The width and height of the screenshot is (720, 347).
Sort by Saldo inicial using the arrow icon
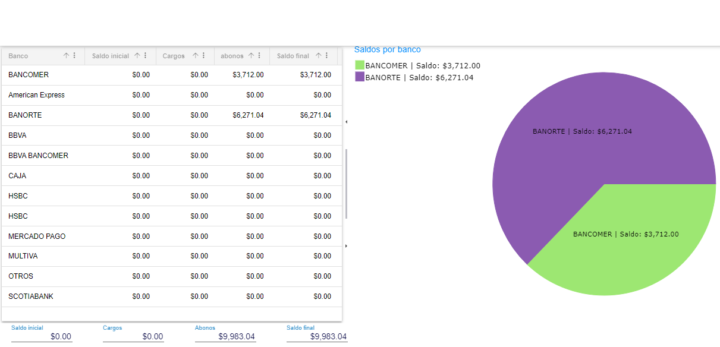137,56
